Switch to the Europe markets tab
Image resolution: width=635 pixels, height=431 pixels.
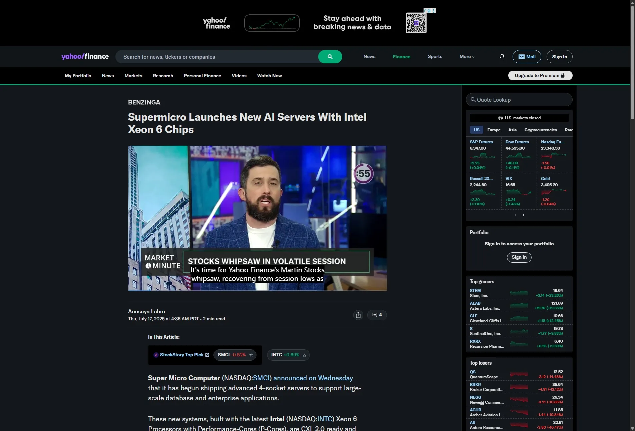click(x=494, y=130)
